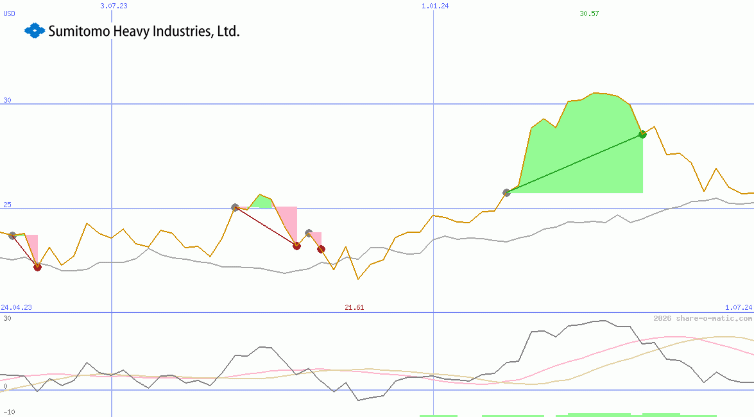Click the USD currency label
Image resolution: width=754 pixels, height=417 pixels.
pos(8,13)
